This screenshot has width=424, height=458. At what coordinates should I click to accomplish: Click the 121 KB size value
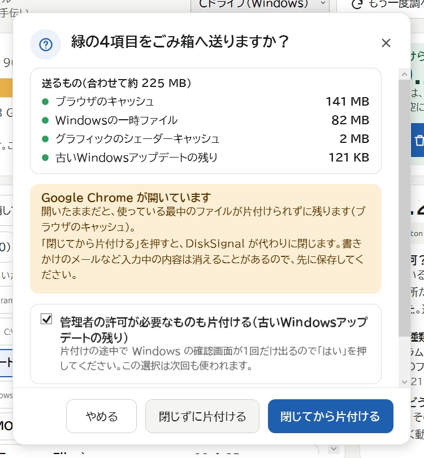[349, 158]
